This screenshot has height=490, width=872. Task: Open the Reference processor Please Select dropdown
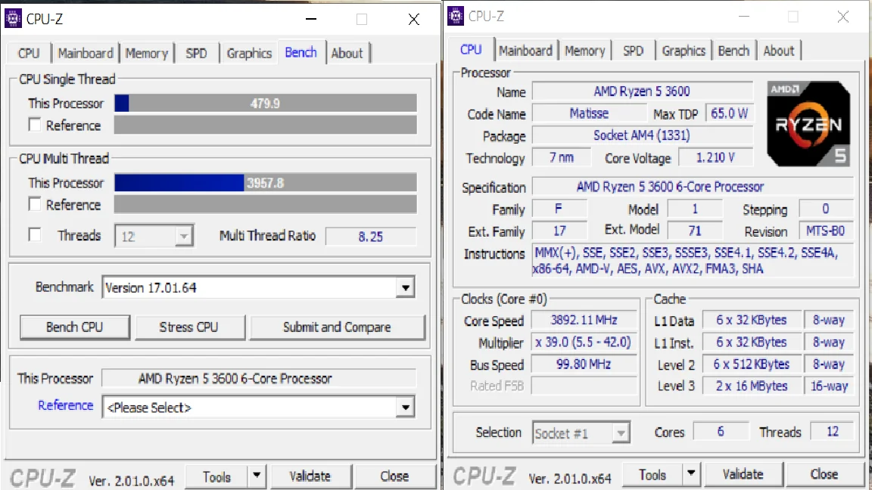[258, 408]
